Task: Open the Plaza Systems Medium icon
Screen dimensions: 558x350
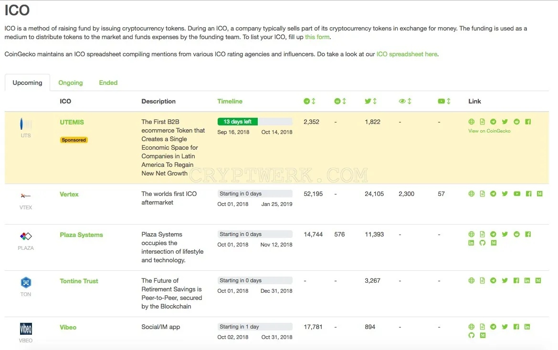Action: [x=494, y=243]
